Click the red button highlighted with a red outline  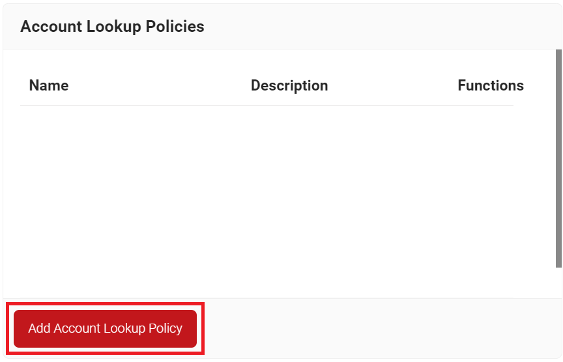tap(105, 329)
